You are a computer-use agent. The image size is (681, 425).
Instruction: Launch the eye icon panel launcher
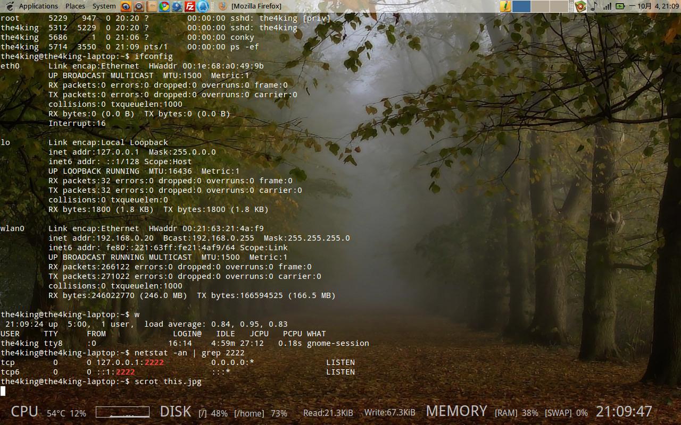click(126, 6)
